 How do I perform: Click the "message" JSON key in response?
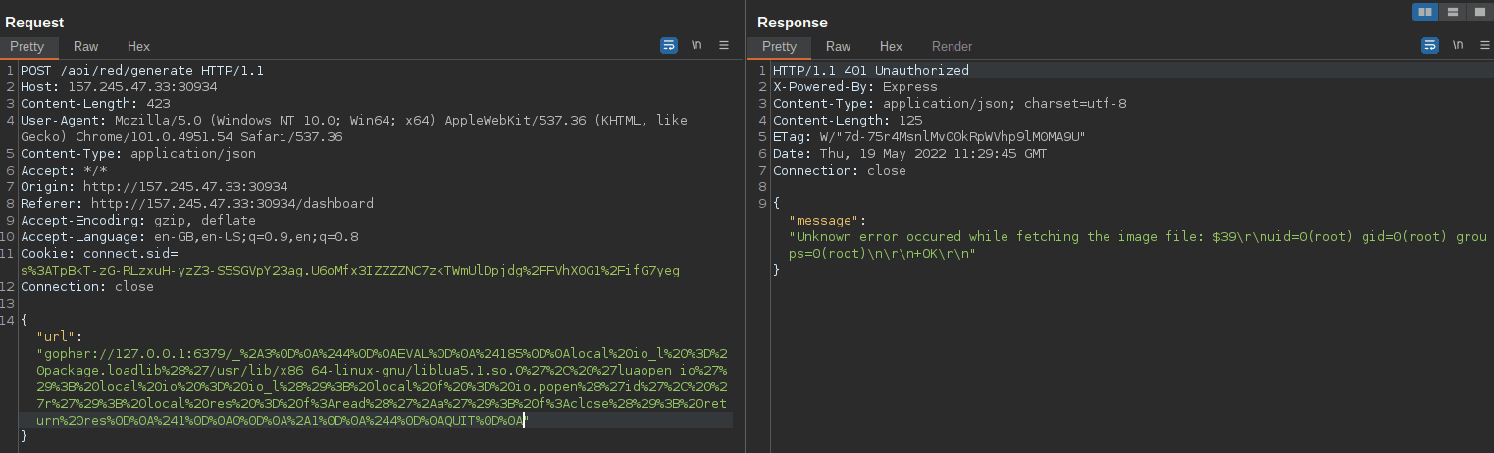click(824, 221)
